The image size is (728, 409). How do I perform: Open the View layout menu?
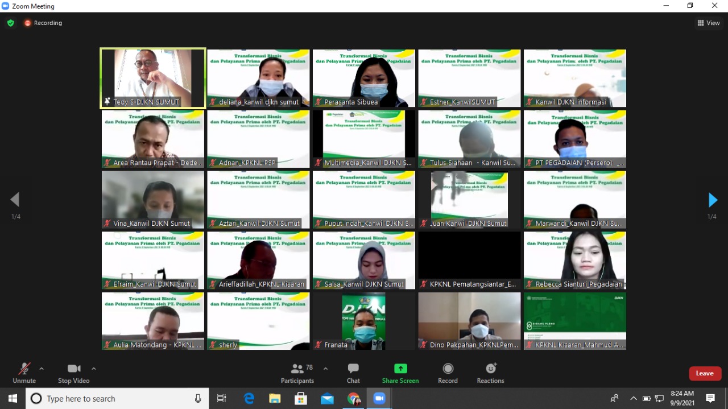click(709, 23)
